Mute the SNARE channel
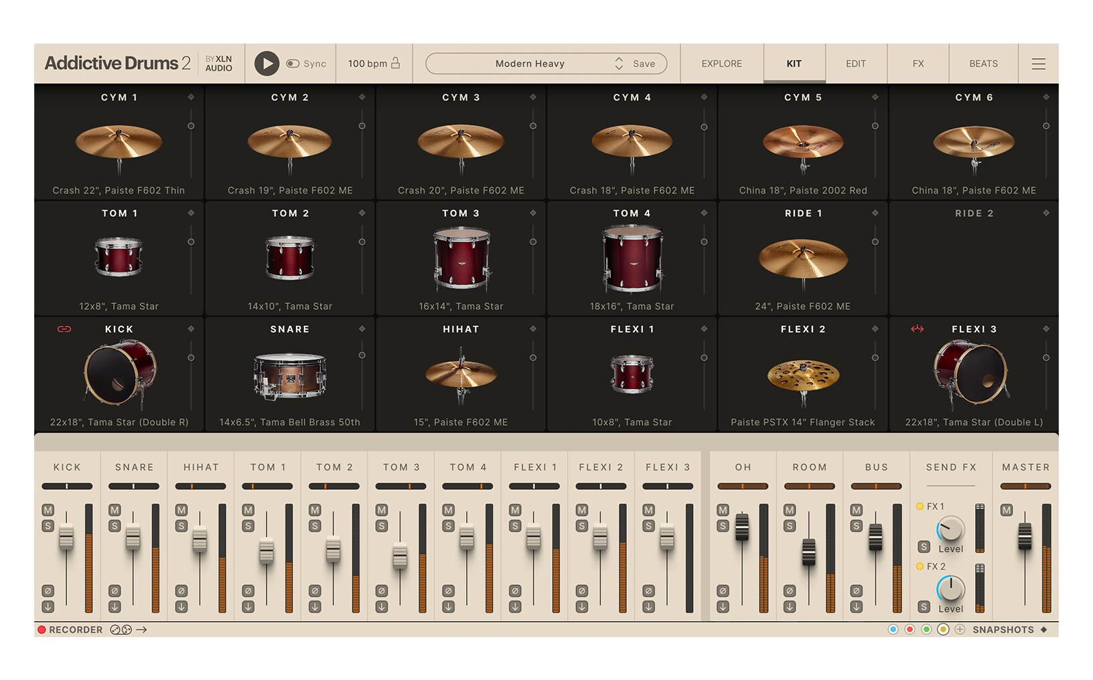Image resolution: width=1093 pixels, height=680 pixels. click(115, 510)
